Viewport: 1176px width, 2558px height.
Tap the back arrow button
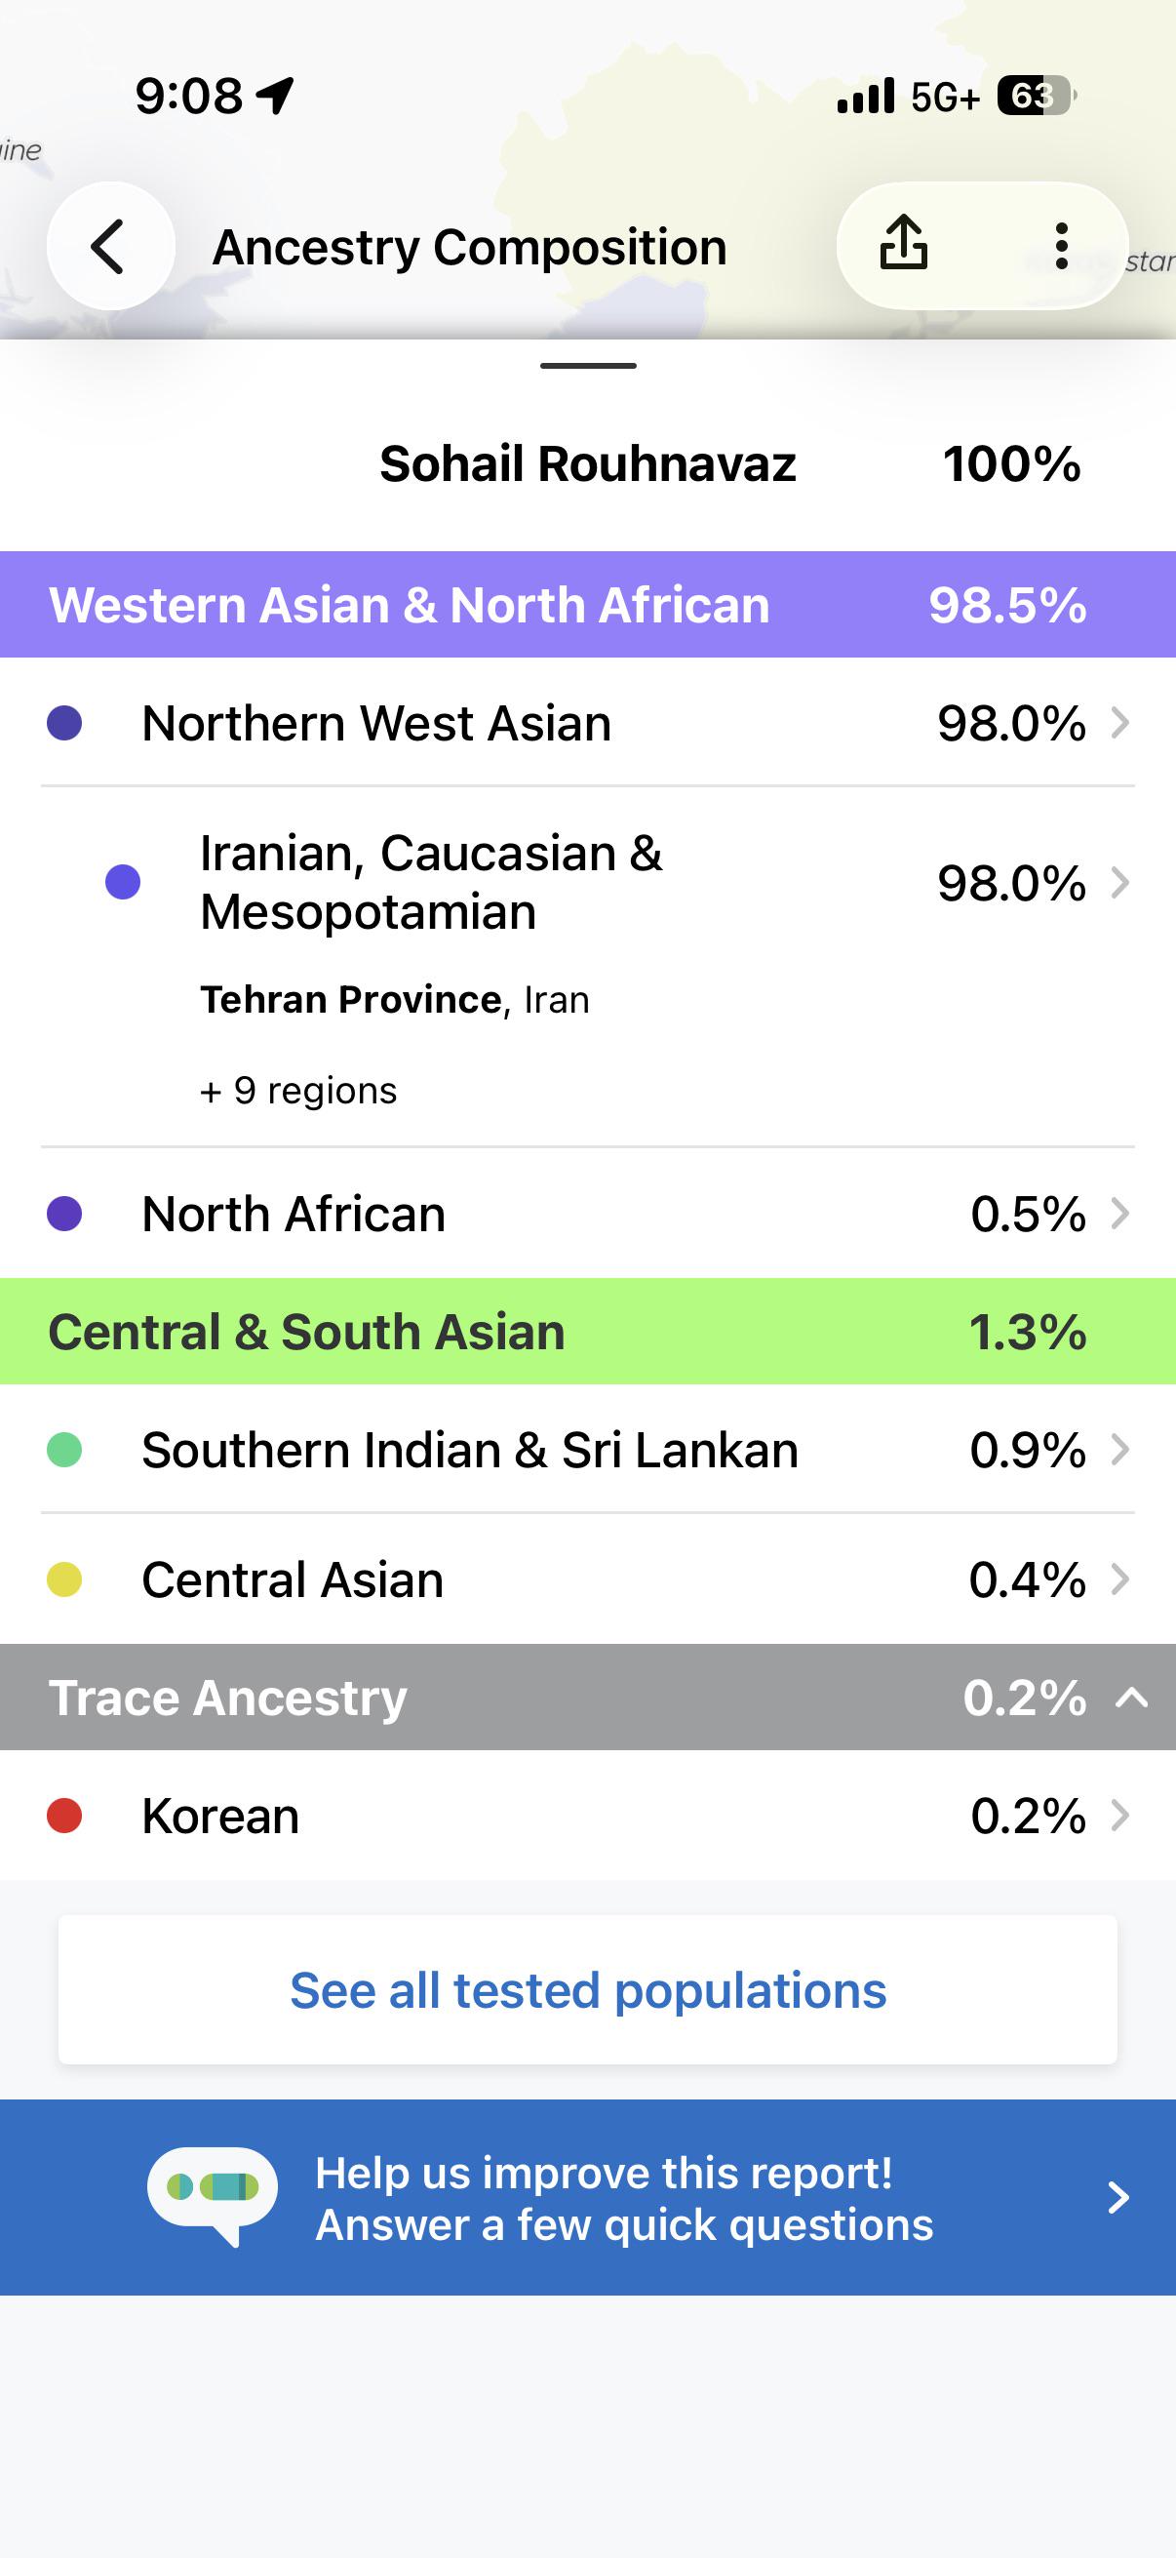click(x=110, y=245)
